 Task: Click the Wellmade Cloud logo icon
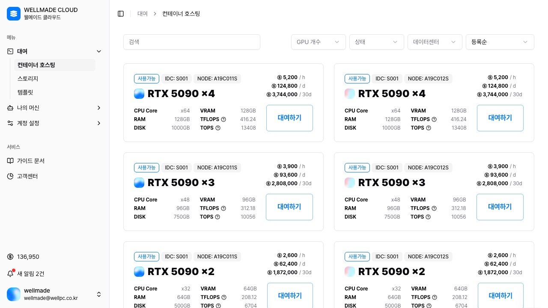pos(14,14)
